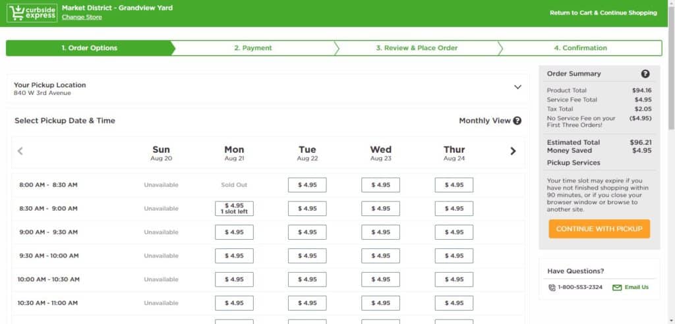Go to next week with right arrow

[513, 151]
